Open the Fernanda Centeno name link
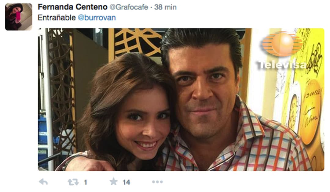The height and width of the screenshot is (192, 330). [x=73, y=7]
